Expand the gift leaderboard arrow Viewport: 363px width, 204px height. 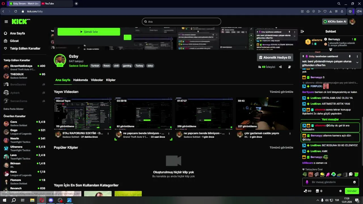point(331,50)
